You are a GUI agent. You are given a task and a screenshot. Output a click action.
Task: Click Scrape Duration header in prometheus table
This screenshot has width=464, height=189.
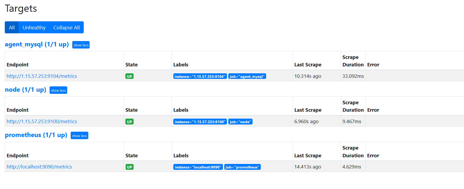coord(353,152)
